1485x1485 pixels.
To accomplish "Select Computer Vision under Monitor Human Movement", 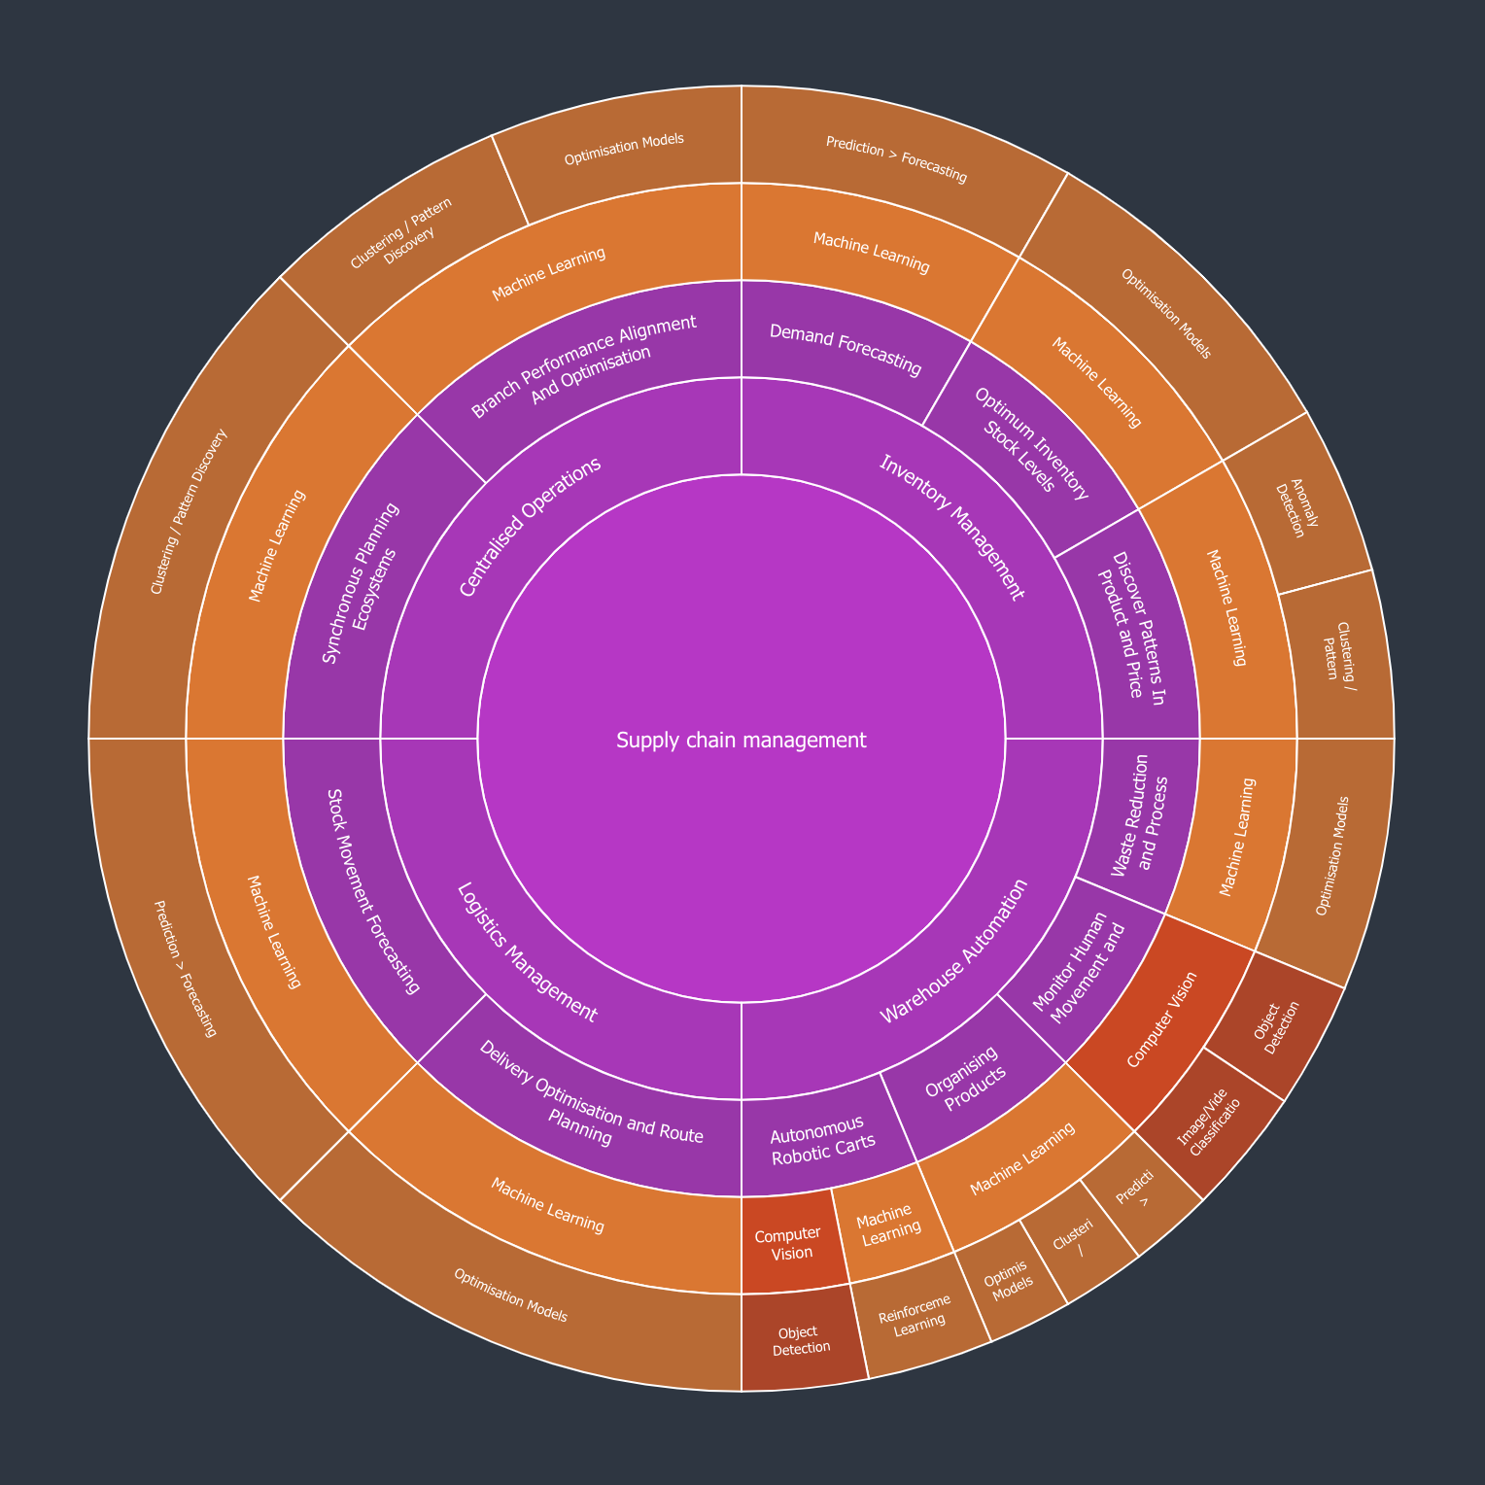I will point(1164,1020).
